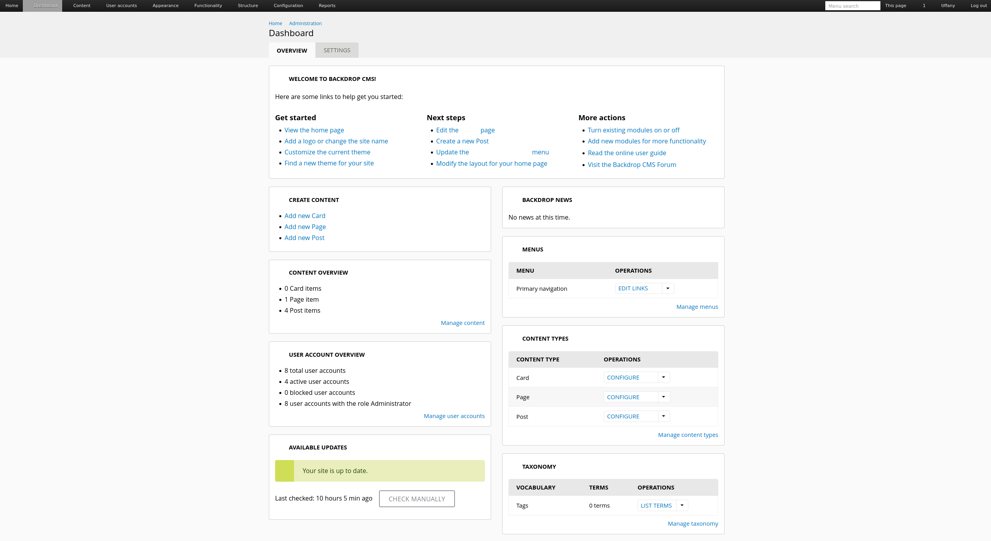Expand the EDIT LINKS dropdown for Primary navigation
Screen dimensions: 991x541
tap(667, 288)
